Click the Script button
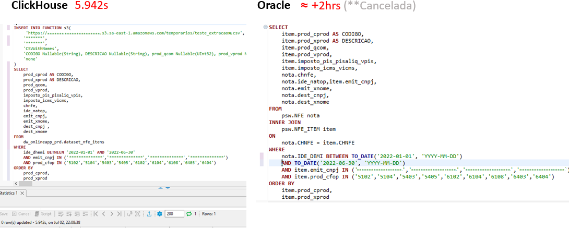The width and height of the screenshot is (569, 228). [x=43, y=214]
